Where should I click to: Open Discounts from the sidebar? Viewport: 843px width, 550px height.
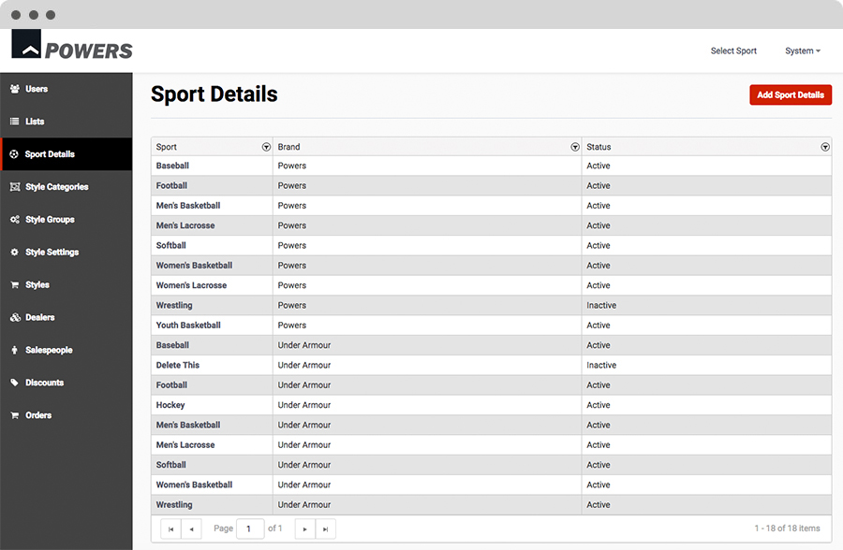(67, 383)
